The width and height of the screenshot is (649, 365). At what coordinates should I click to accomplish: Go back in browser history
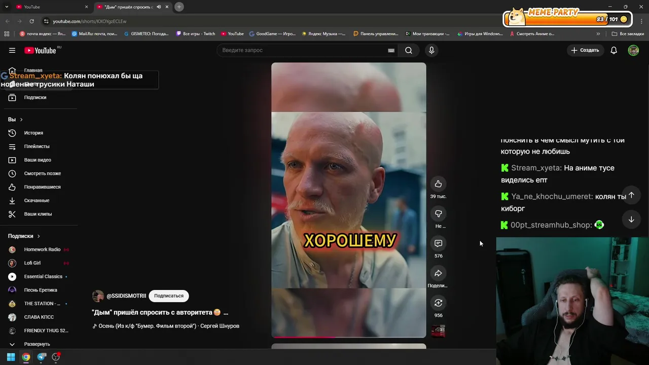(x=7, y=21)
